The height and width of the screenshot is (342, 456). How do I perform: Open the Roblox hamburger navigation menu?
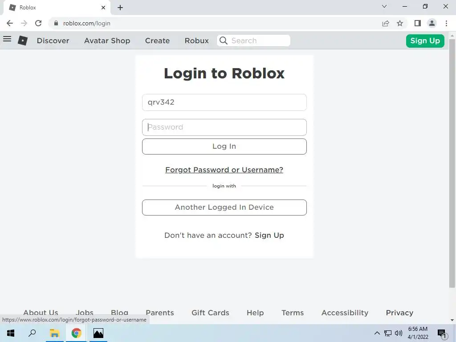(7, 39)
